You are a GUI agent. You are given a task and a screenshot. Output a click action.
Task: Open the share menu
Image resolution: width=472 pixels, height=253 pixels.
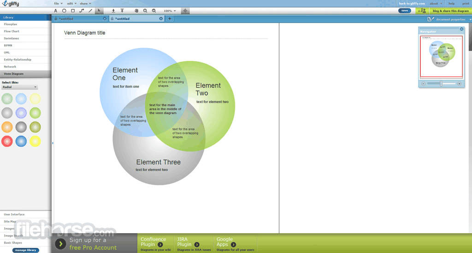(x=85, y=3)
